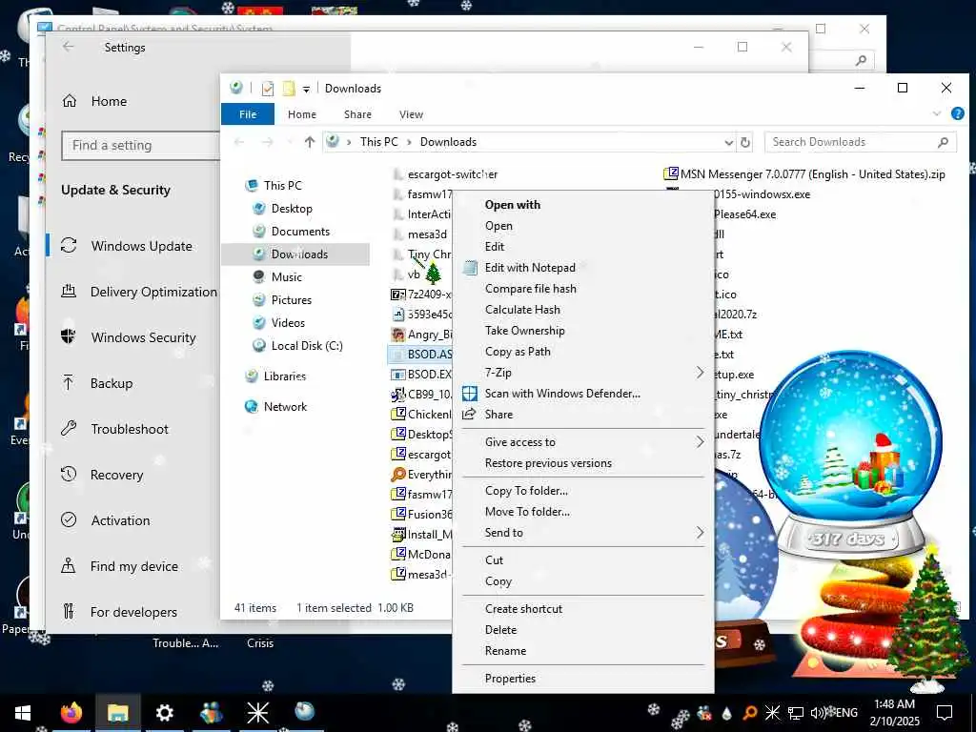Select Copy as Path
Viewport: 976px width, 732px height.
tap(518, 352)
